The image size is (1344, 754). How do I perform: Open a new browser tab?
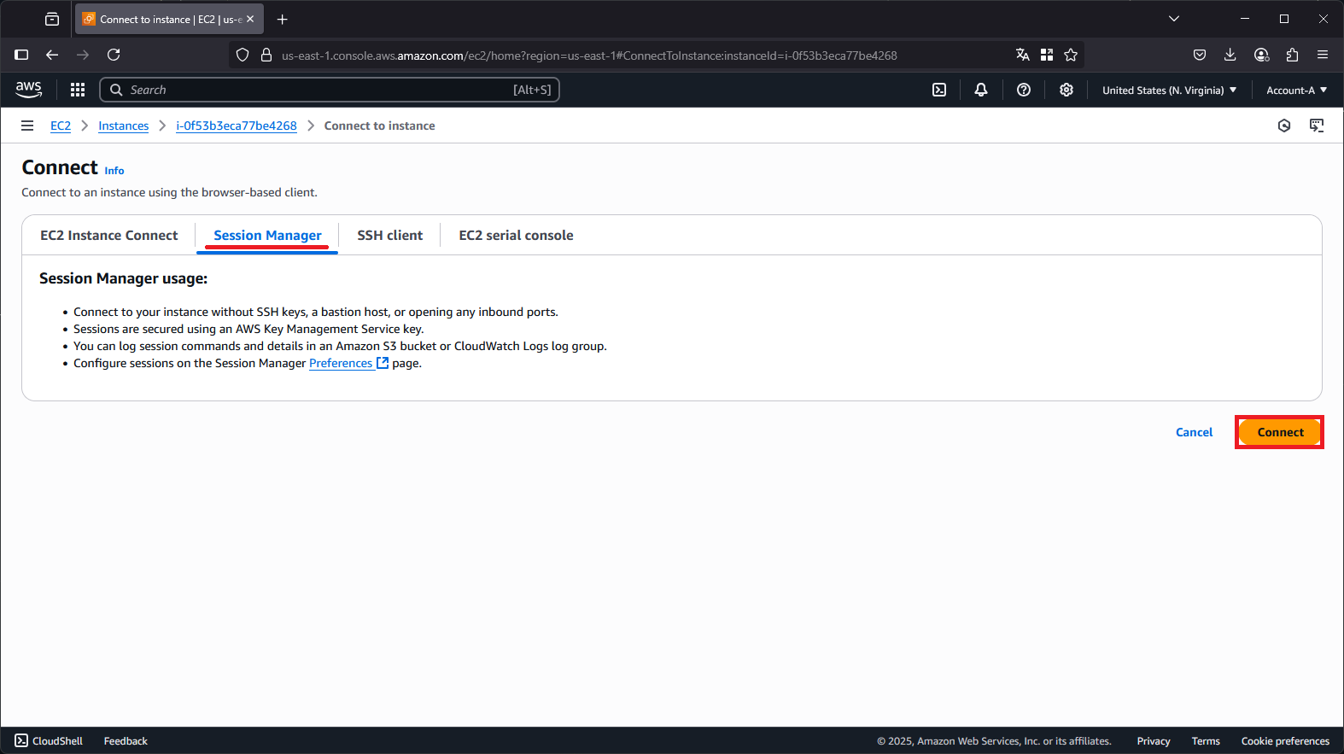pos(283,19)
